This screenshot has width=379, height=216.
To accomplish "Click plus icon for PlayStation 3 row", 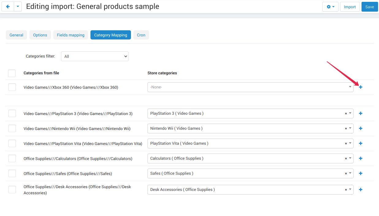I will pos(361,114).
